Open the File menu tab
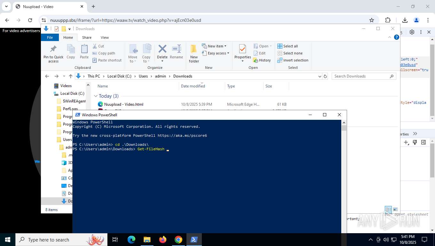The image size is (435, 246). click(50, 37)
